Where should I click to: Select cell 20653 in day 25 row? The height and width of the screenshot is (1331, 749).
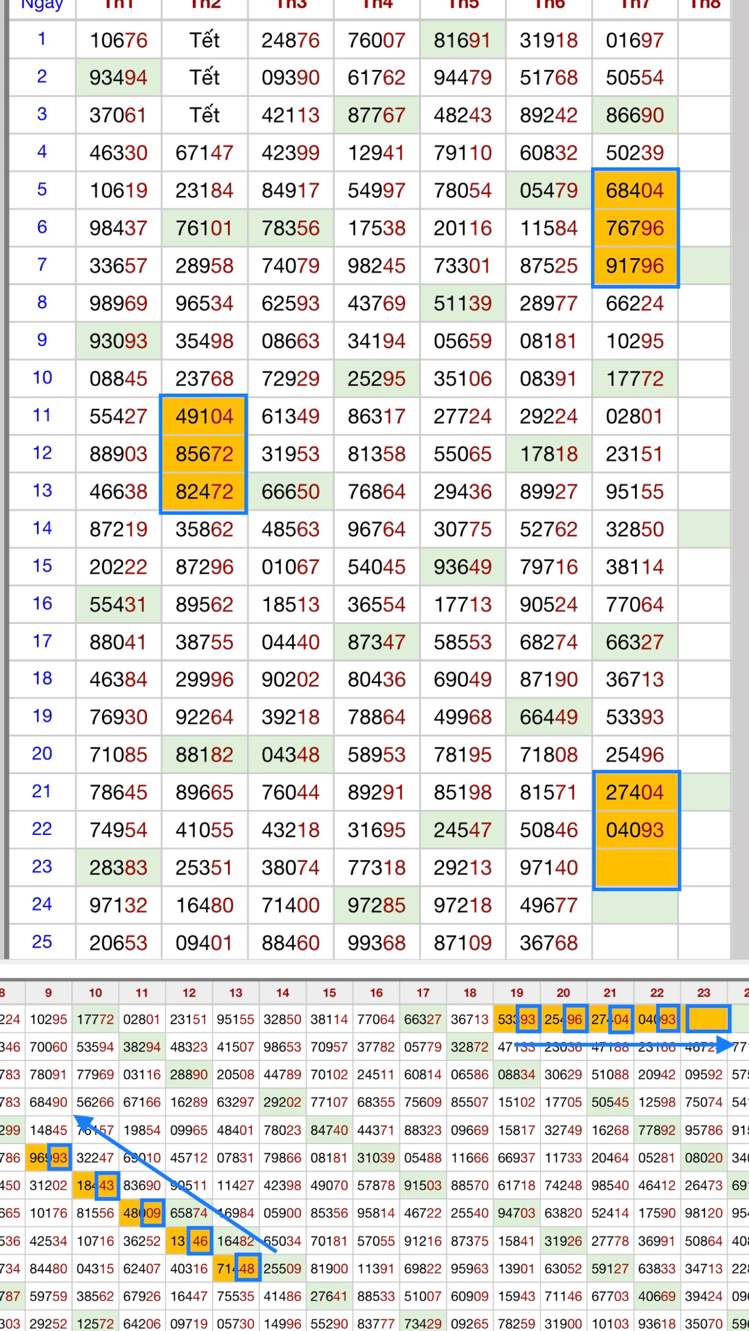118,943
